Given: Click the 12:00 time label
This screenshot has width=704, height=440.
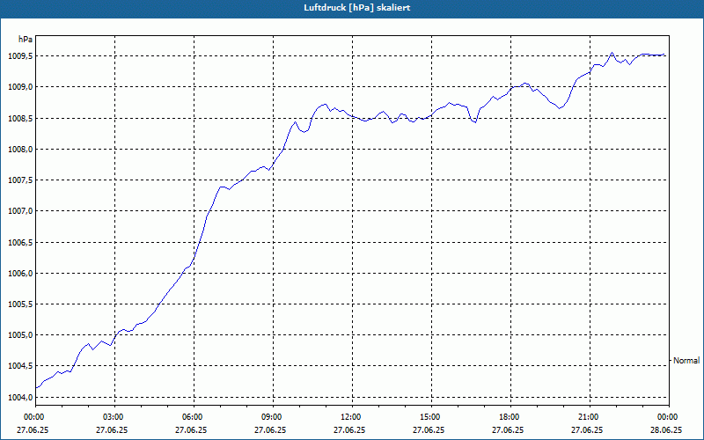Looking at the screenshot, I should tap(352, 417).
